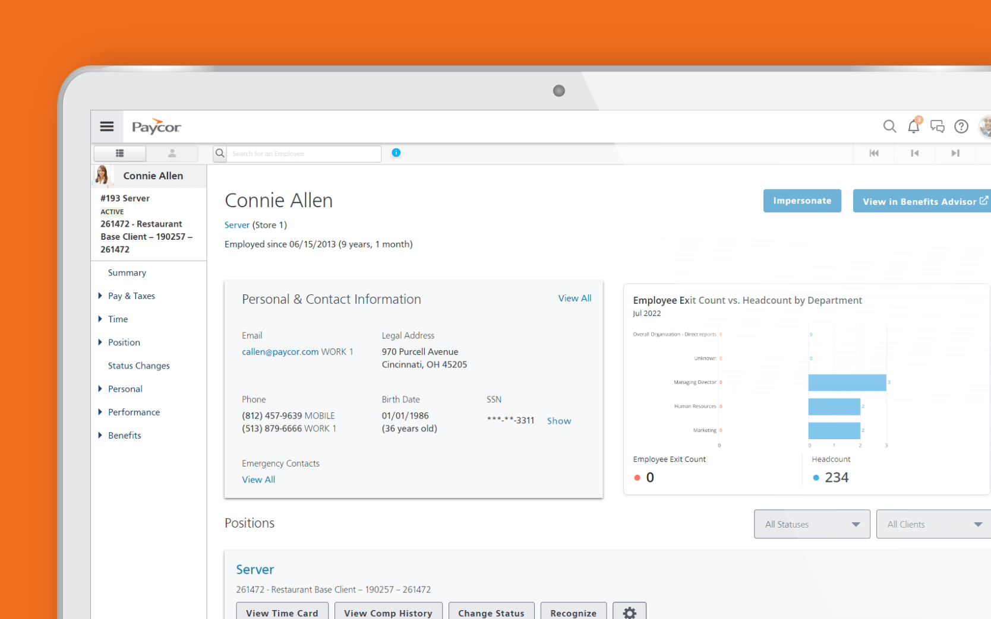Click Employee Exit Count red legend dot

637,477
